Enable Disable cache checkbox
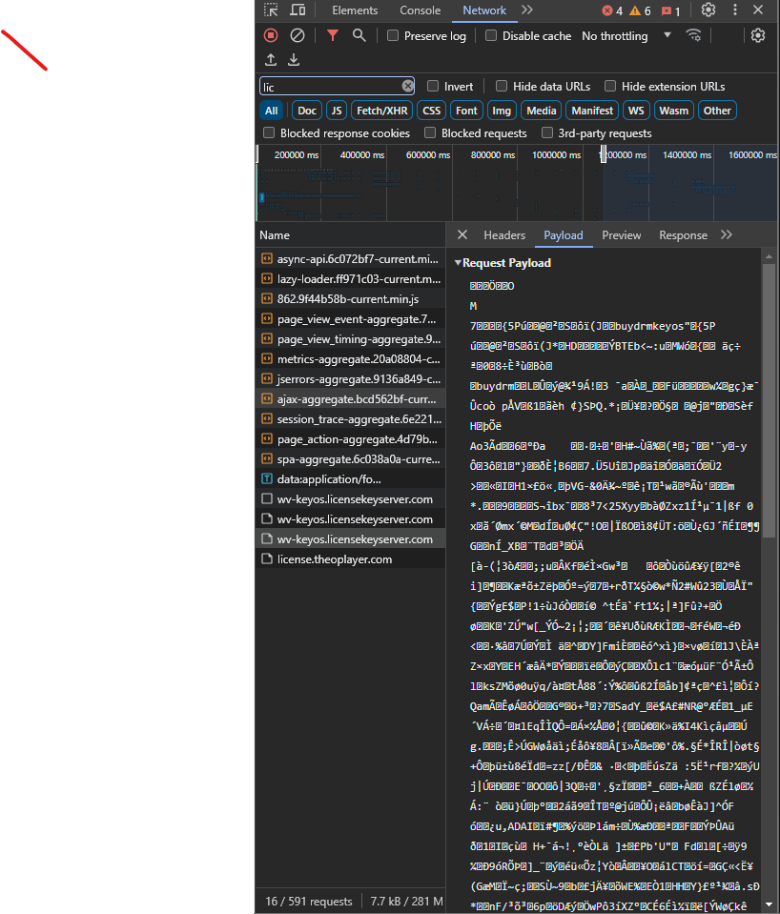780x914 pixels. coord(491,35)
